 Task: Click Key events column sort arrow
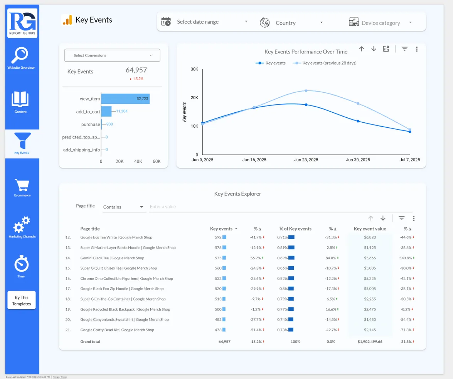236,229
